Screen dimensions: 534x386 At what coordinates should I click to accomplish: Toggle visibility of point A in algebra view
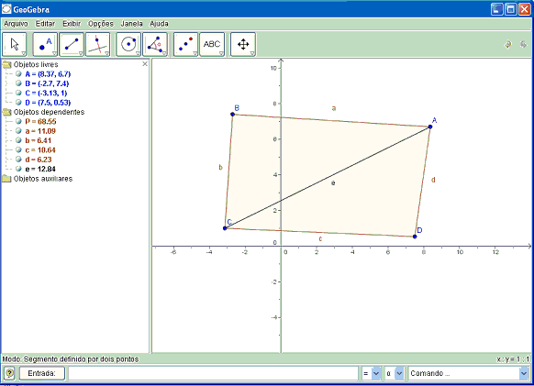pos(18,74)
